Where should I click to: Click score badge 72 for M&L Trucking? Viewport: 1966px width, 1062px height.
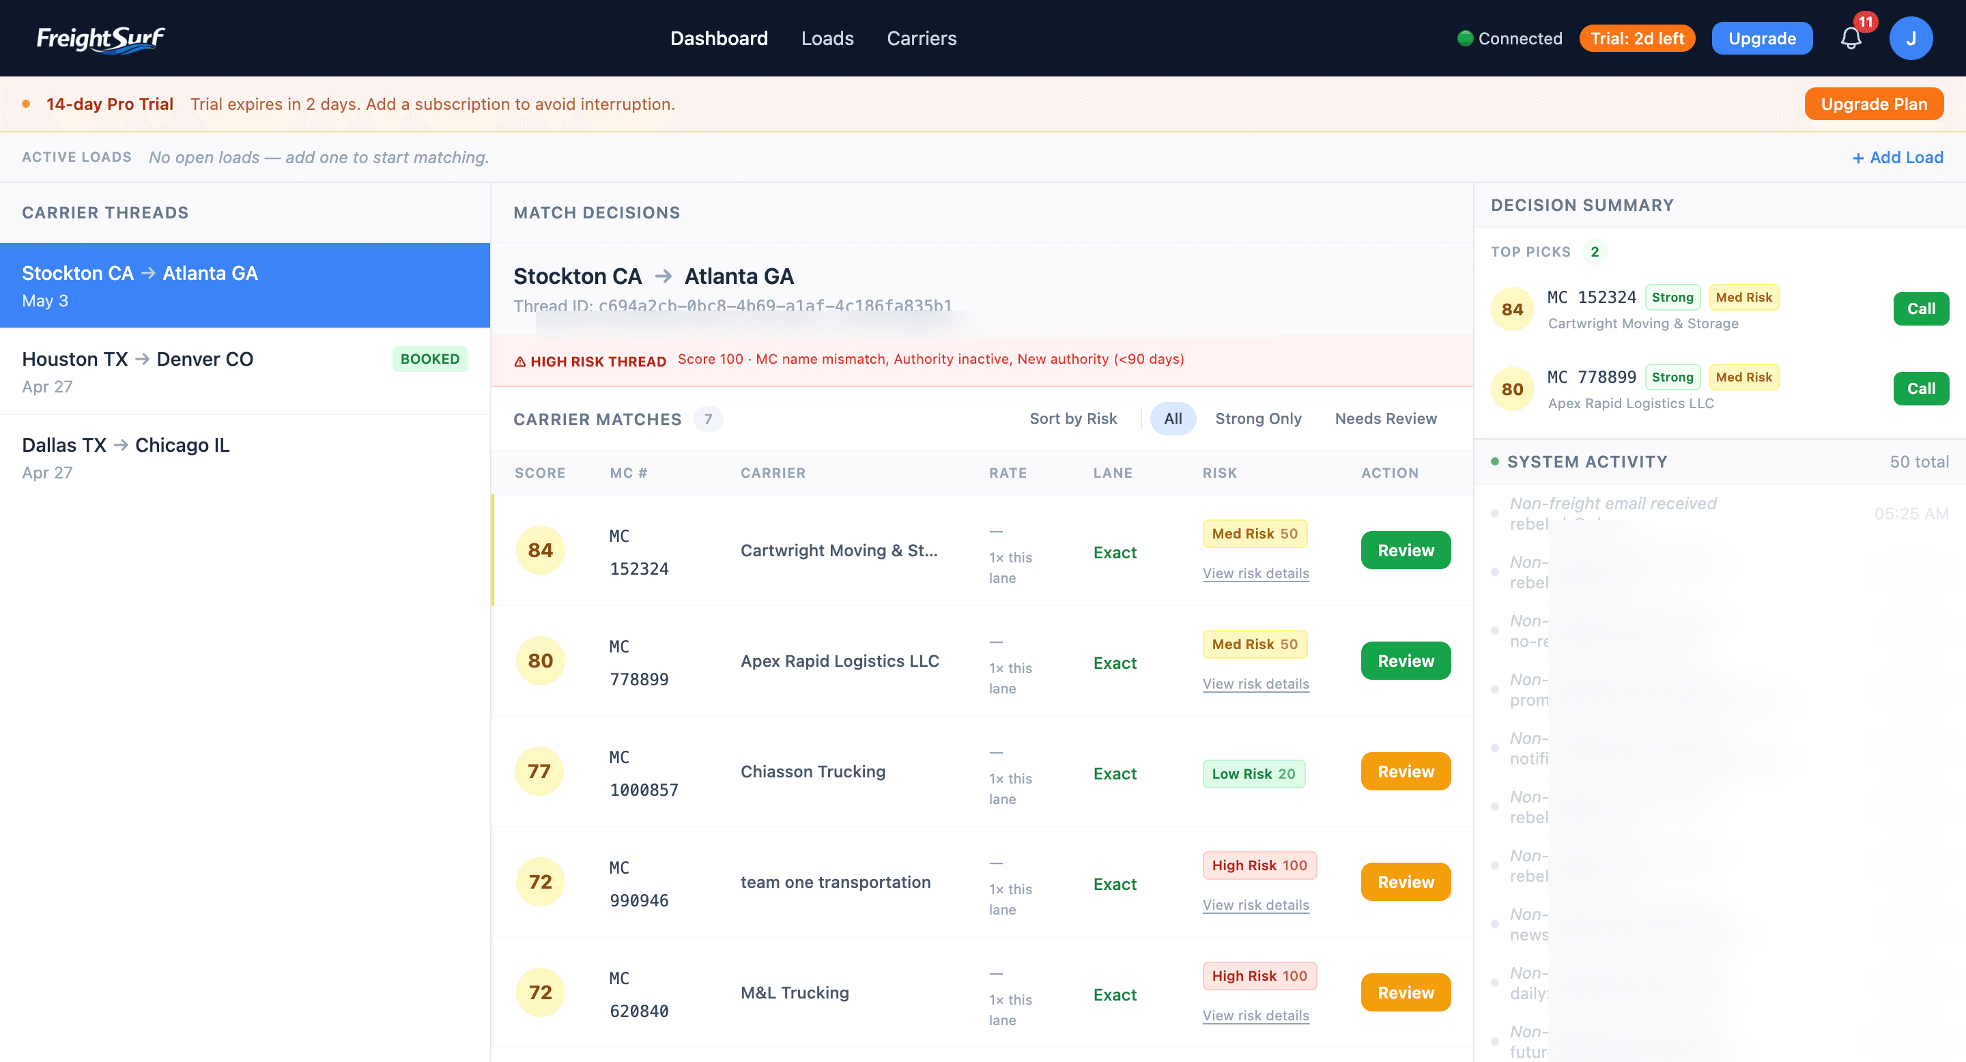(x=541, y=992)
